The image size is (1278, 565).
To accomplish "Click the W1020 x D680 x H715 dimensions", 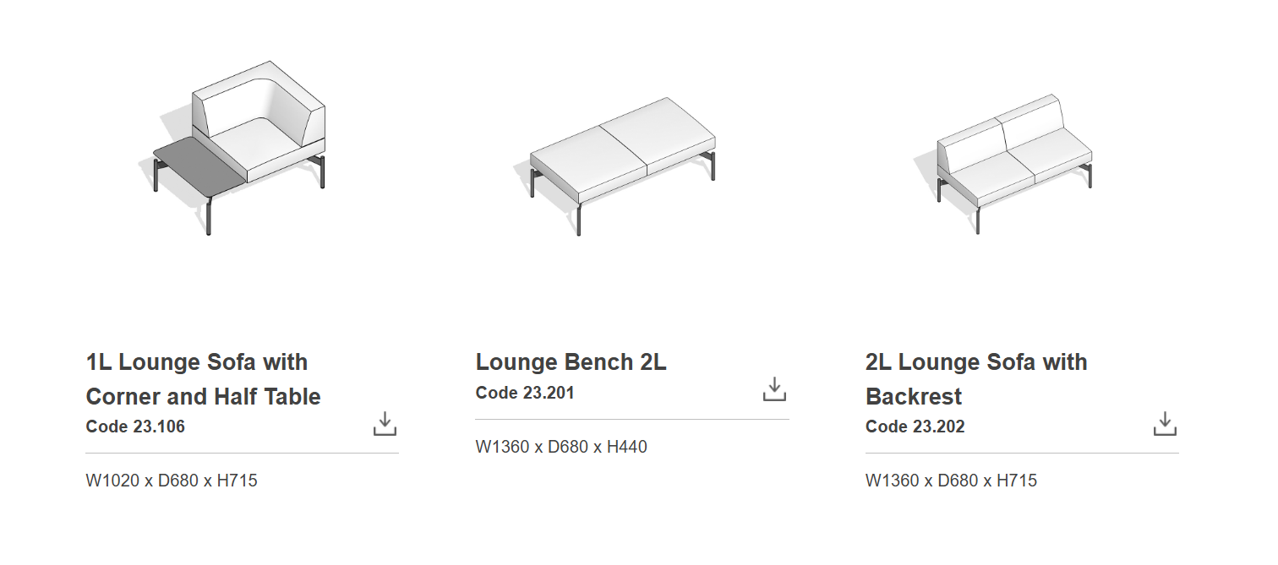I will pyautogui.click(x=172, y=481).
